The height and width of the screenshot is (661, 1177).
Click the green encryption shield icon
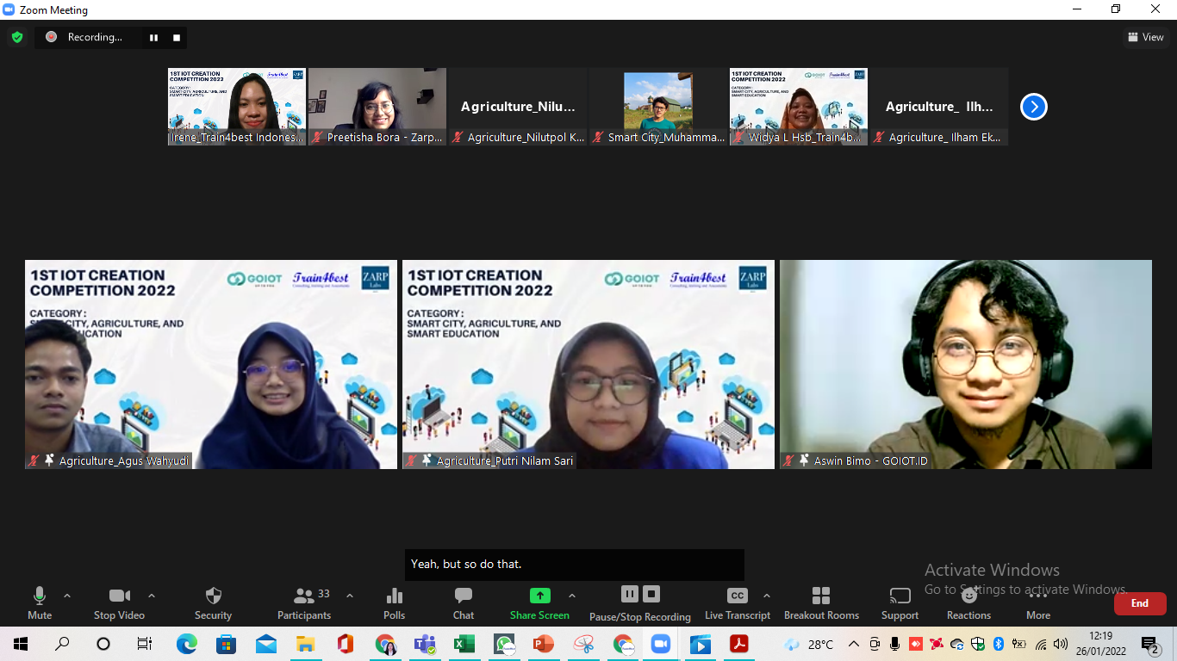tap(17, 37)
